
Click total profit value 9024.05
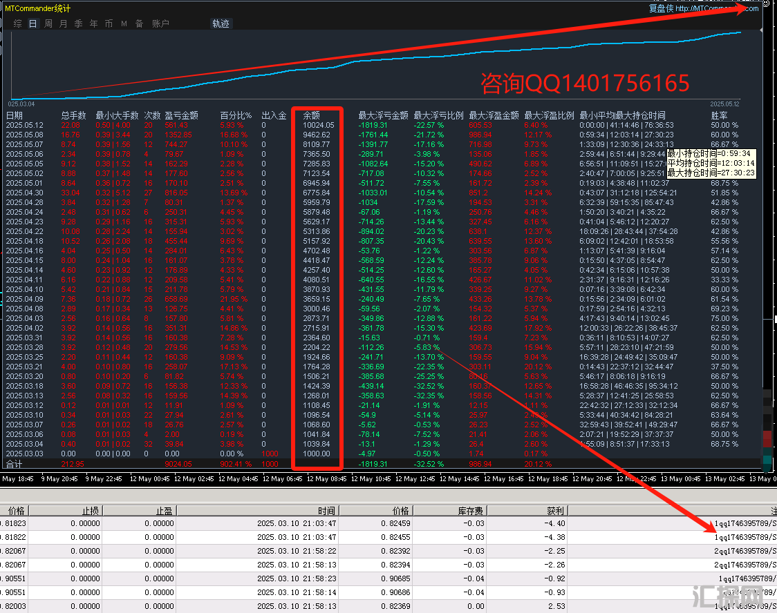click(178, 464)
